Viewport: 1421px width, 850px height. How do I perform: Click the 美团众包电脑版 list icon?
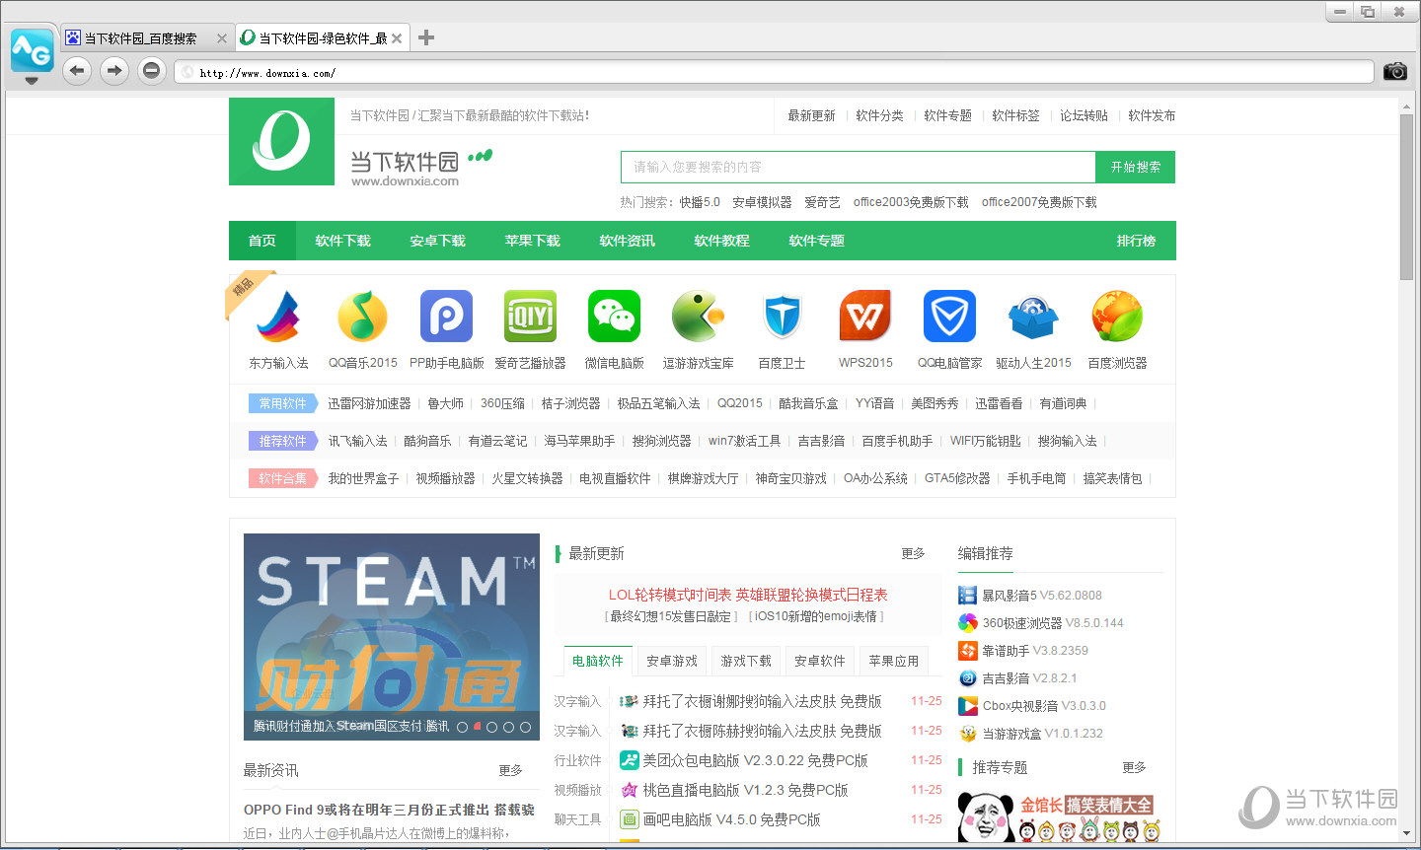[629, 760]
